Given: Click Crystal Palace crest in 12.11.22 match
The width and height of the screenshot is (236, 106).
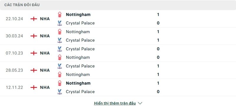Looking at the screenshot, I should click(x=60, y=92).
